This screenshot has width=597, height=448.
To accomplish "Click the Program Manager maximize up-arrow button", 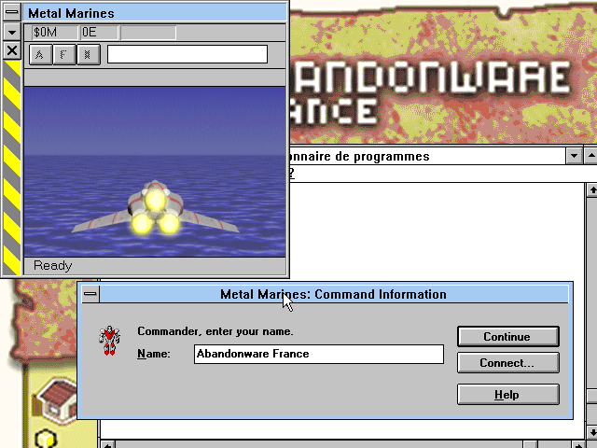I will click(590, 156).
